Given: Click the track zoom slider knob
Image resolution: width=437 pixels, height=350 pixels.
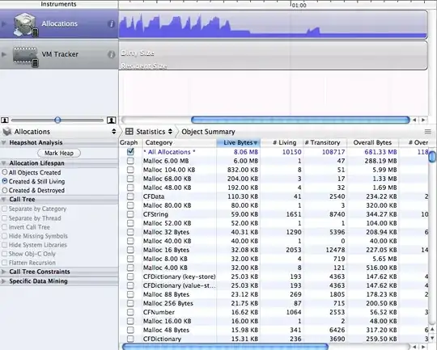Looking at the screenshot, I should tap(57, 120).
